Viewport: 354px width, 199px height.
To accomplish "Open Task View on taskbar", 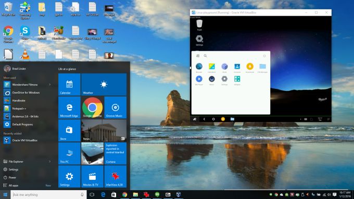I will [x=92, y=194].
